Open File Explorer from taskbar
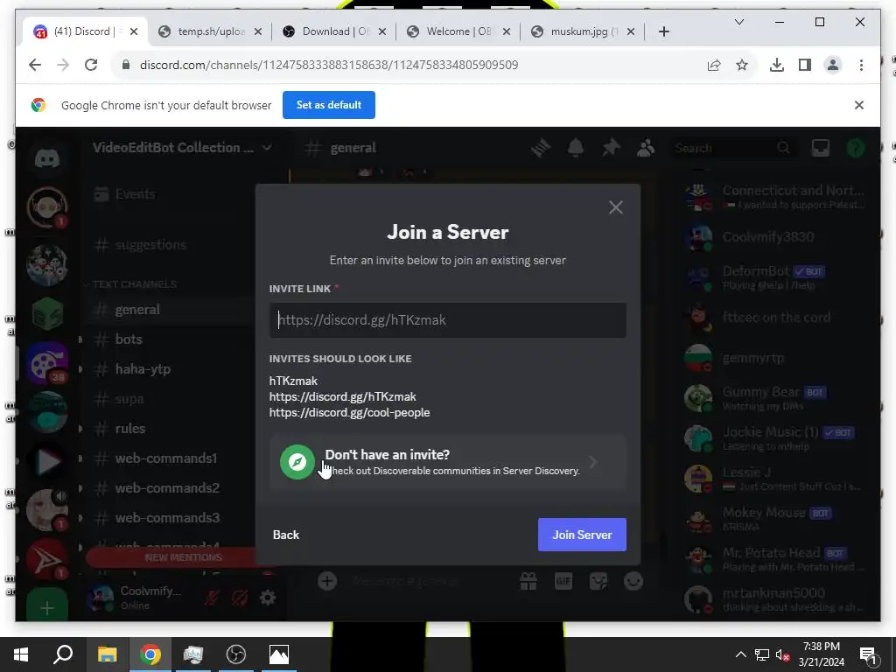 tap(107, 654)
